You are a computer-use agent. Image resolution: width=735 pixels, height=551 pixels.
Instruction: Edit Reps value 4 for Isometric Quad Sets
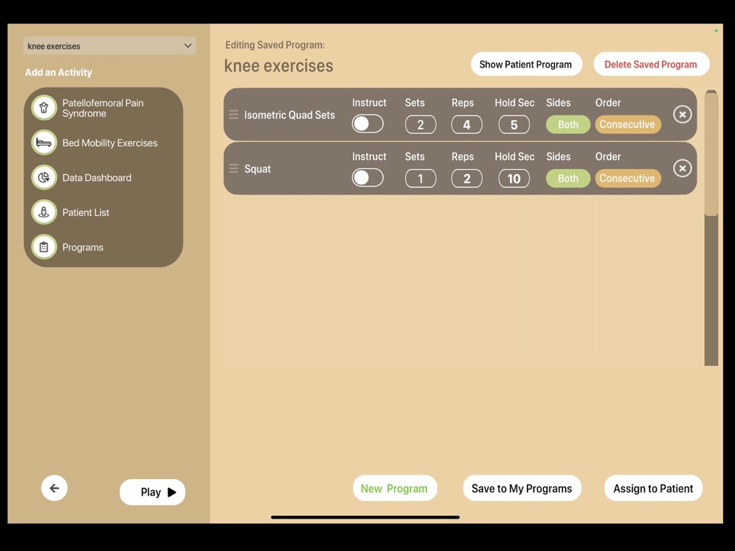(467, 125)
